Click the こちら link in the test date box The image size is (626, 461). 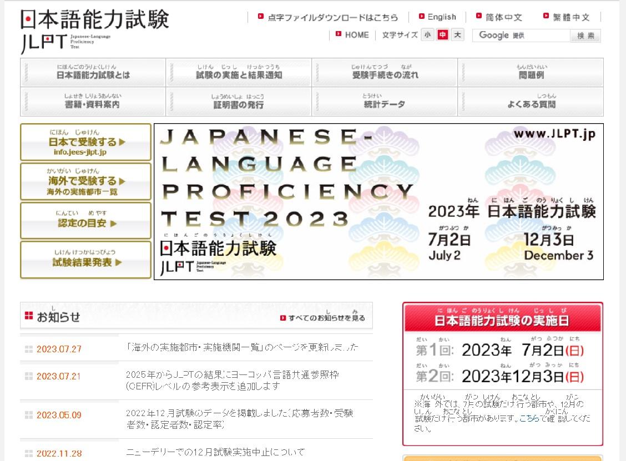[529, 418]
